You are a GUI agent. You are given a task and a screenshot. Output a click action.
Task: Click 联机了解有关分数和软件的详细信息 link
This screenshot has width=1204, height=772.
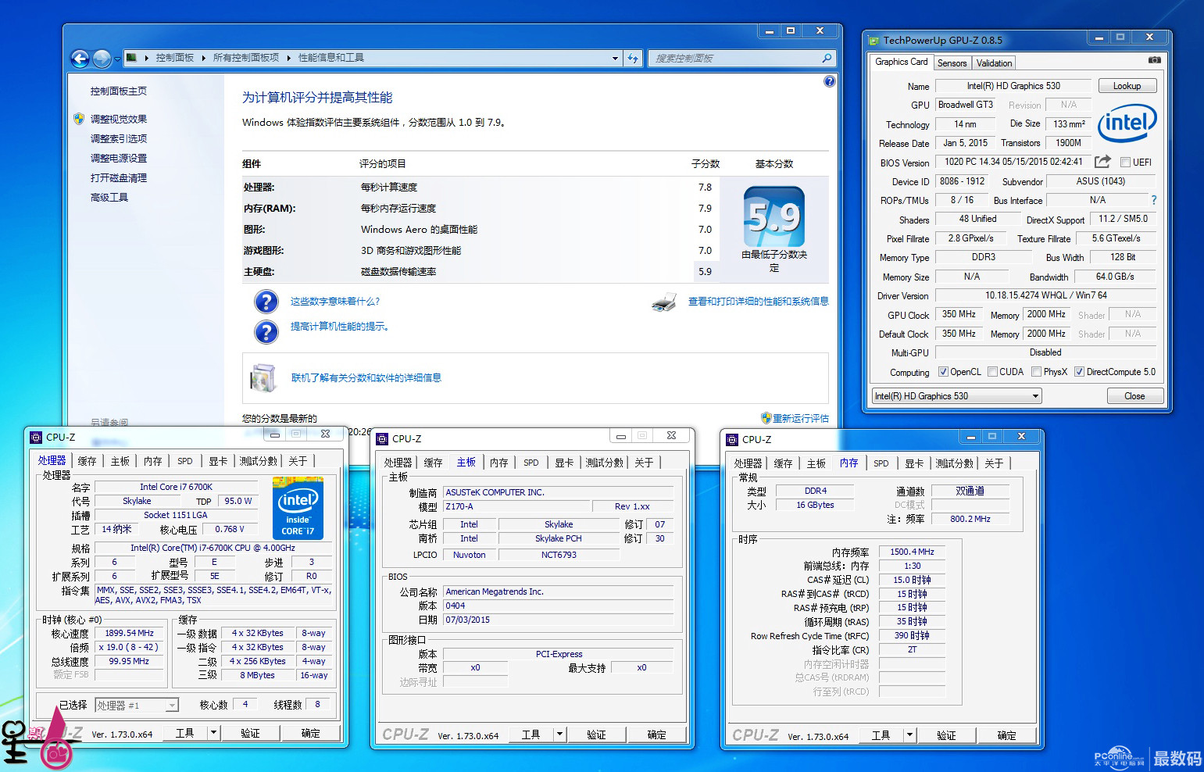[366, 378]
